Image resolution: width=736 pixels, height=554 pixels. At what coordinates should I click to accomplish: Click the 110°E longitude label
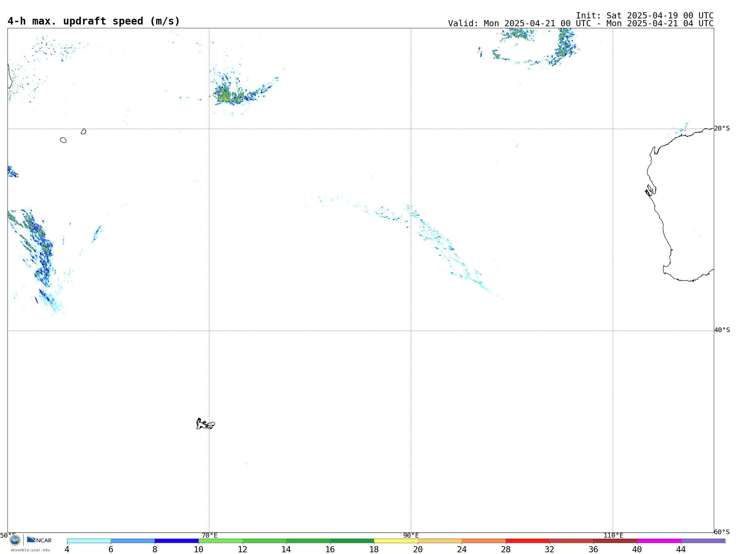pos(613,536)
